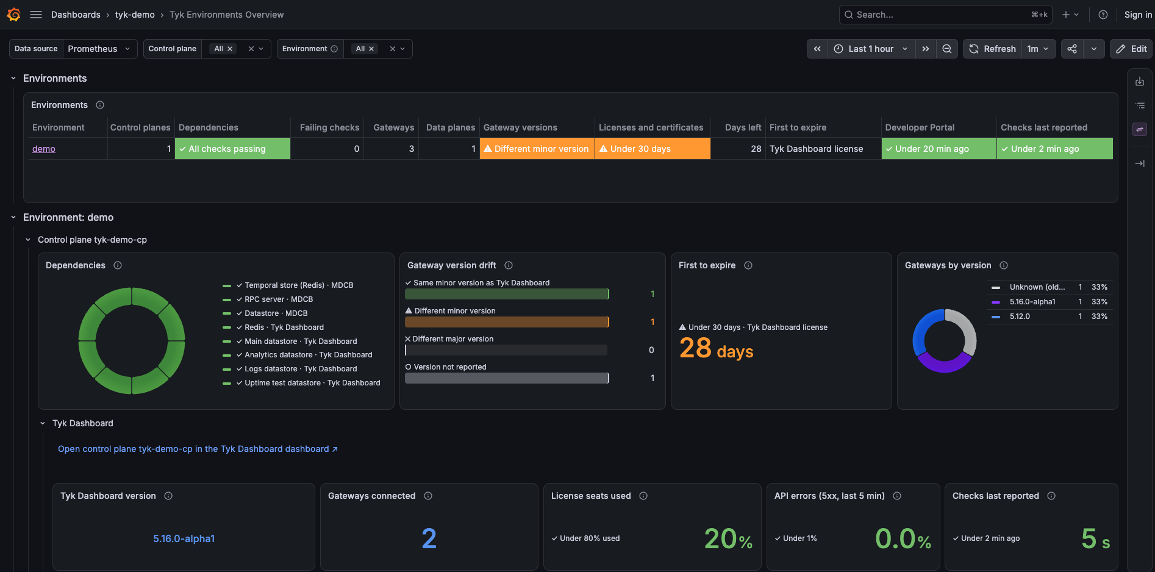Expand the share options arrow
1155x572 pixels.
coord(1094,49)
